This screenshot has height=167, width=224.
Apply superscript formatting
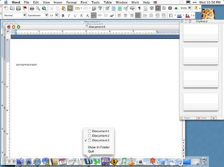point(81,15)
